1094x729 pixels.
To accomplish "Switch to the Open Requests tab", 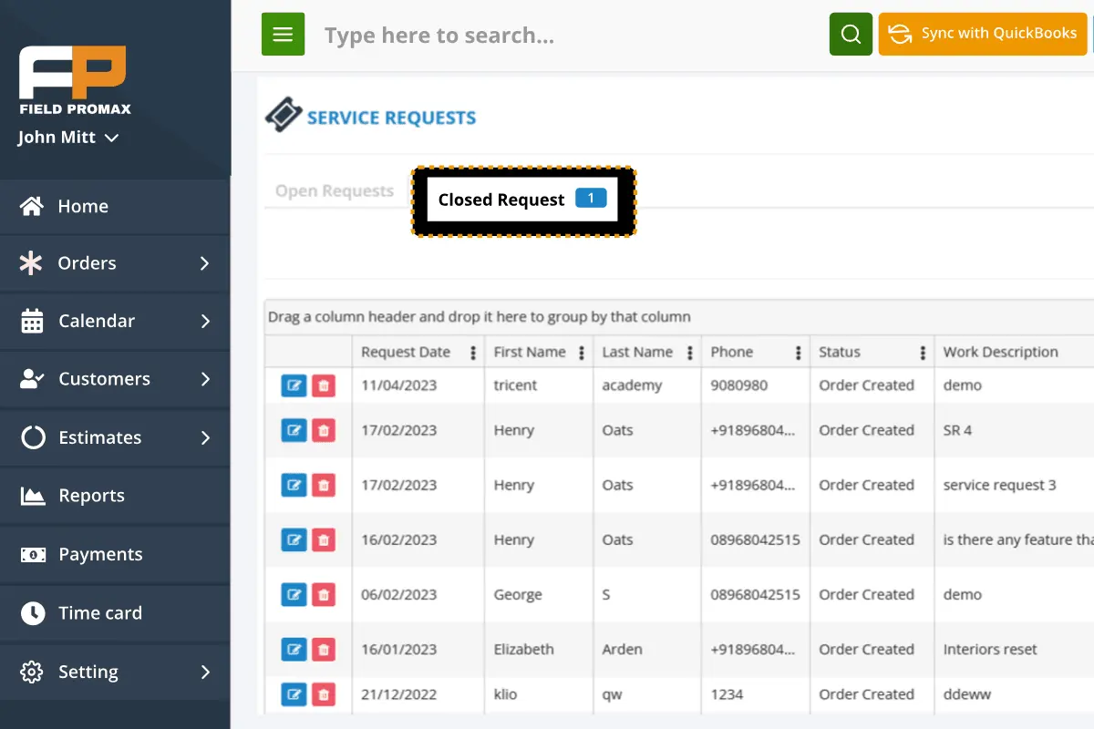I will coord(335,191).
